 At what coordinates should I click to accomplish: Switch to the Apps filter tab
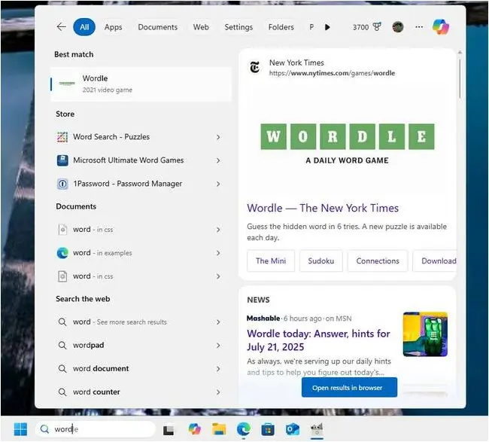pos(113,27)
